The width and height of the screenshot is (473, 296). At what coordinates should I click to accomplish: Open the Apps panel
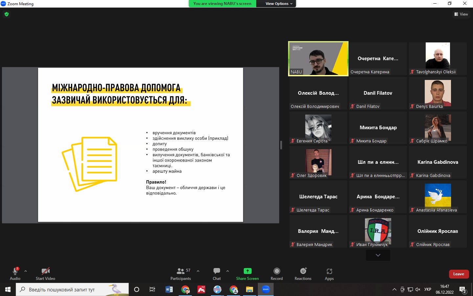pos(329,274)
